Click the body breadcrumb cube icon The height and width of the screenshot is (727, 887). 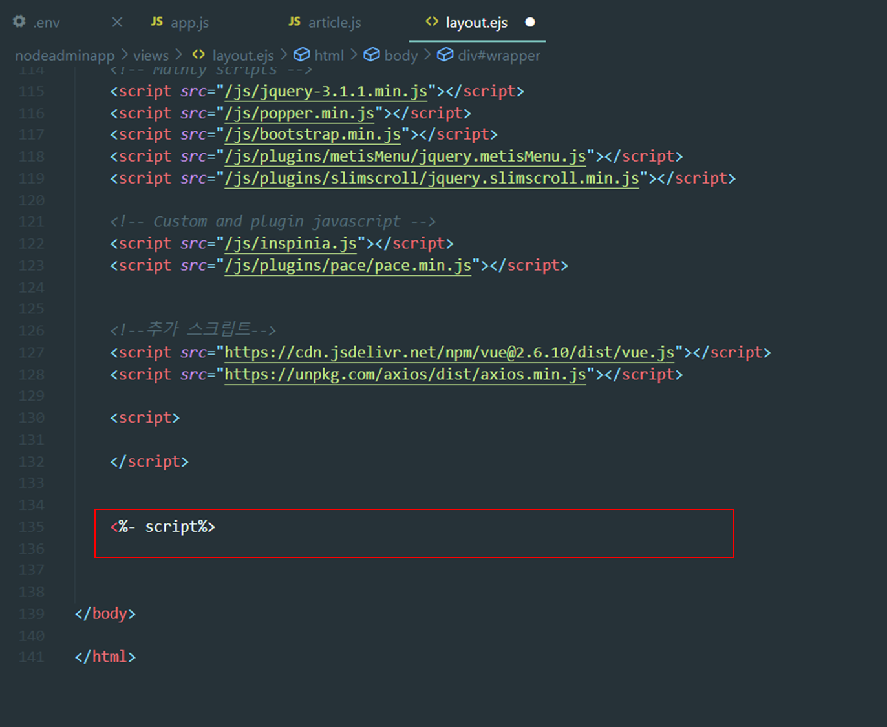(372, 55)
